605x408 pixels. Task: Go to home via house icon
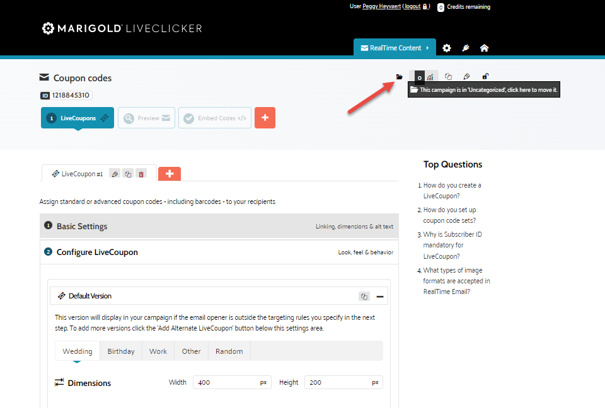pos(484,48)
